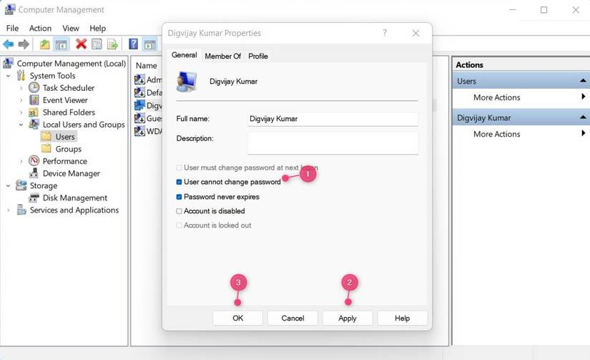
Task: Expand the Performance node
Action: (x=21, y=161)
